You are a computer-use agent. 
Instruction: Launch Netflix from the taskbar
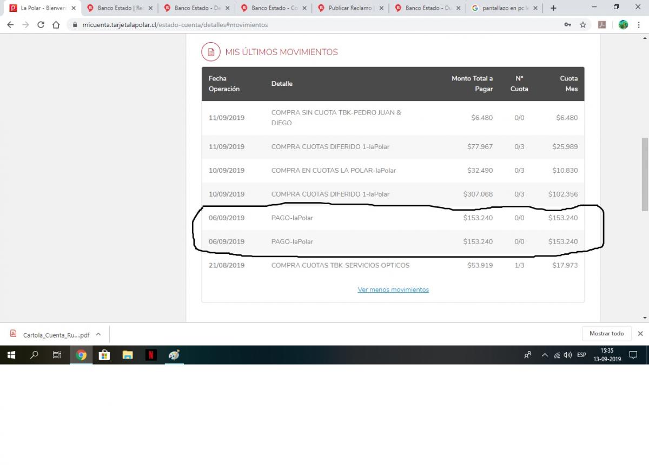click(x=151, y=355)
